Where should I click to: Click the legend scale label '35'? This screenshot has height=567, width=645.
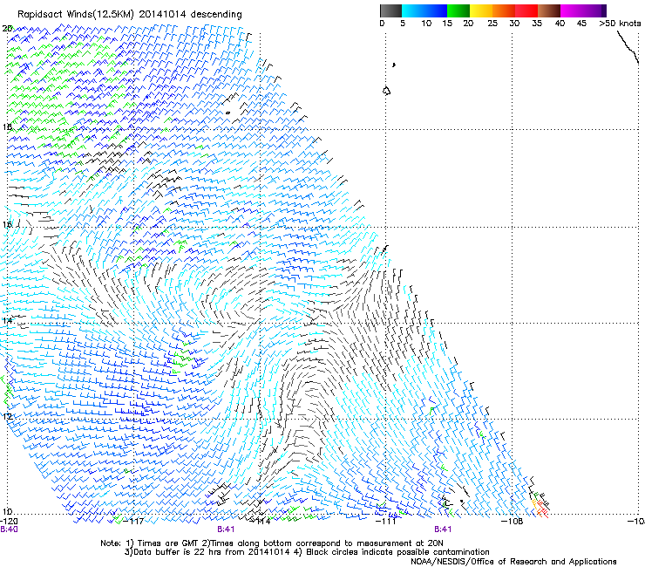[x=537, y=23]
